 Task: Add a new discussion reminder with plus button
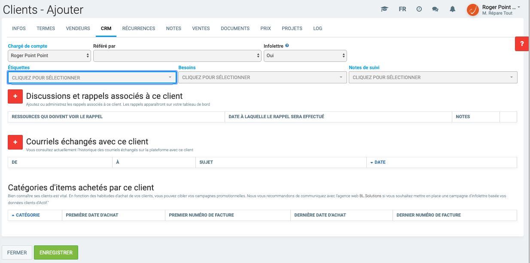tap(15, 96)
